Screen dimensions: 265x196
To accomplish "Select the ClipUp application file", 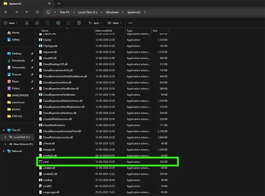I will [x=103, y=40].
